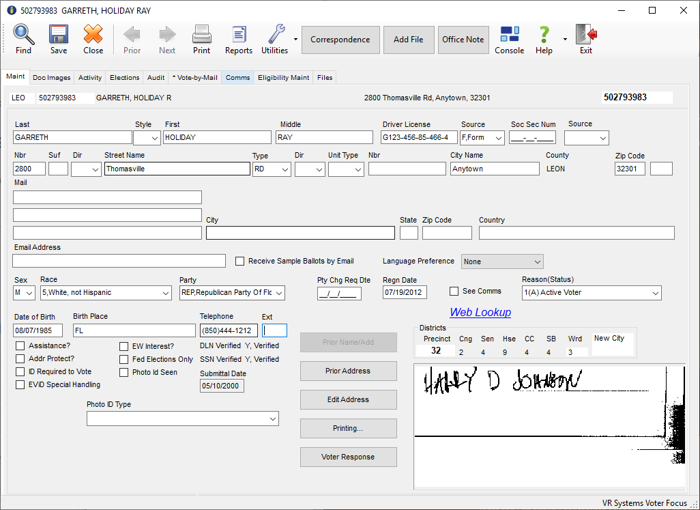Open the Eligibility Maint tab
Viewport: 700px width, 510px height.
click(x=284, y=78)
